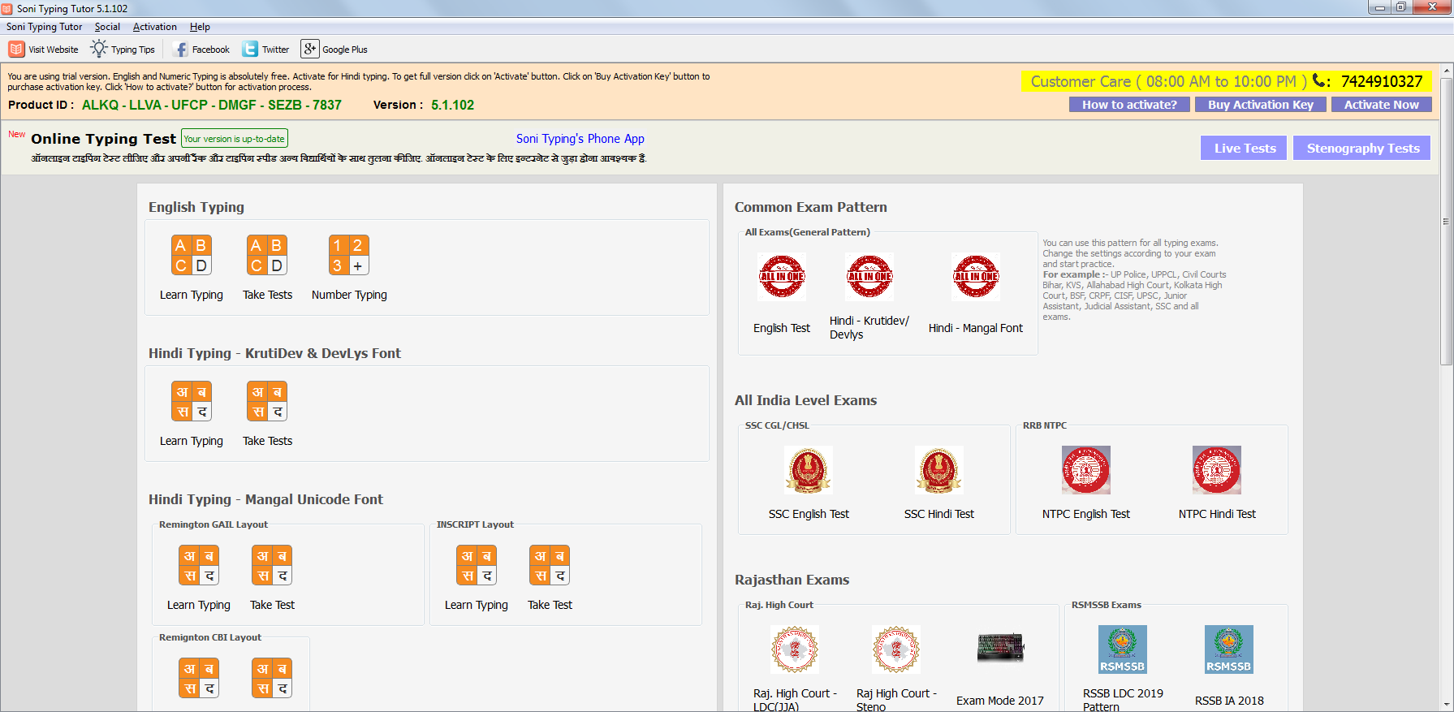This screenshot has width=1454, height=712.
Task: Open Google Plus link in toolbar
Action: pos(334,50)
